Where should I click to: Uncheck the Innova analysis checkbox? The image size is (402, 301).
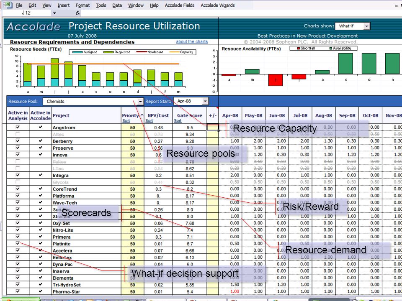(x=18, y=154)
